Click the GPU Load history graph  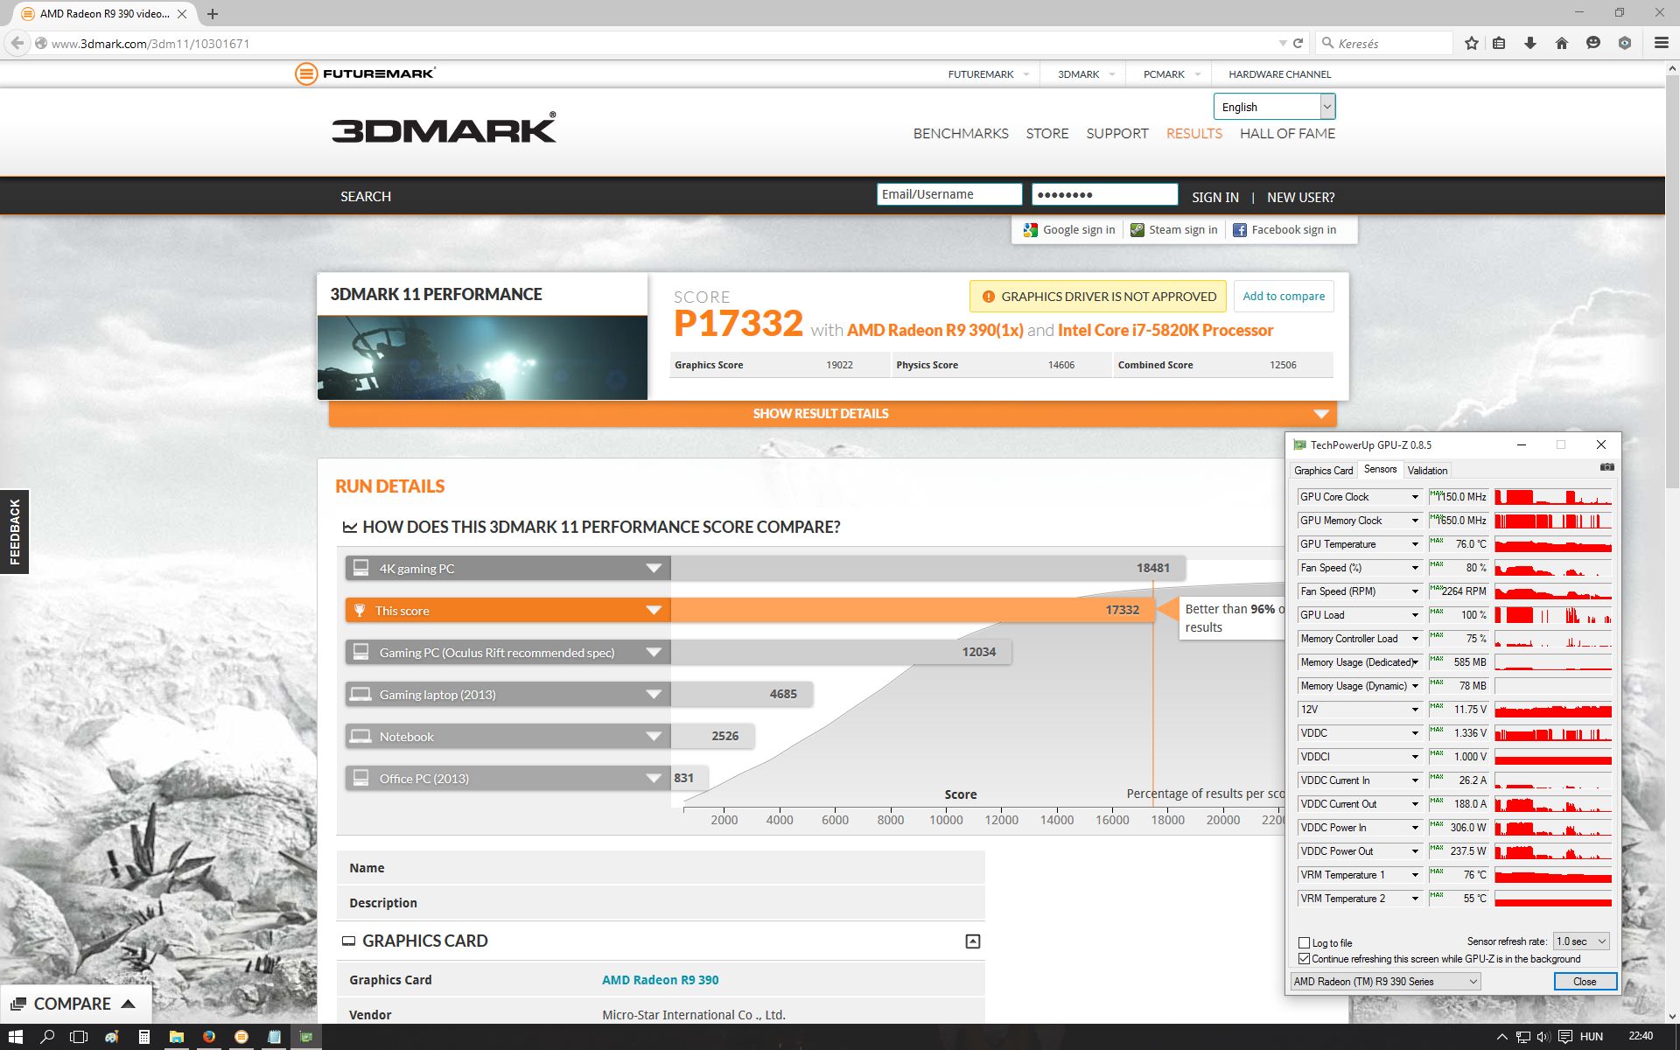1553,615
